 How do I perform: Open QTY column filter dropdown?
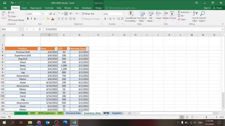pyautogui.click(x=68, y=49)
